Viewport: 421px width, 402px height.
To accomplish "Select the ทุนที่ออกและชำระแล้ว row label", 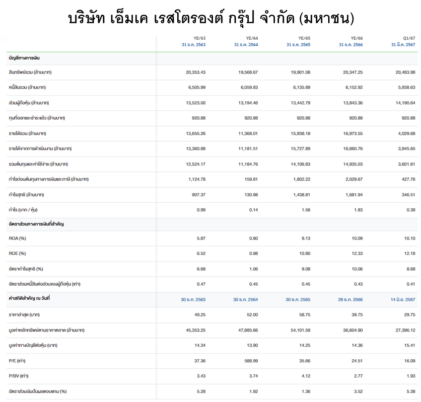I will 37,118.
